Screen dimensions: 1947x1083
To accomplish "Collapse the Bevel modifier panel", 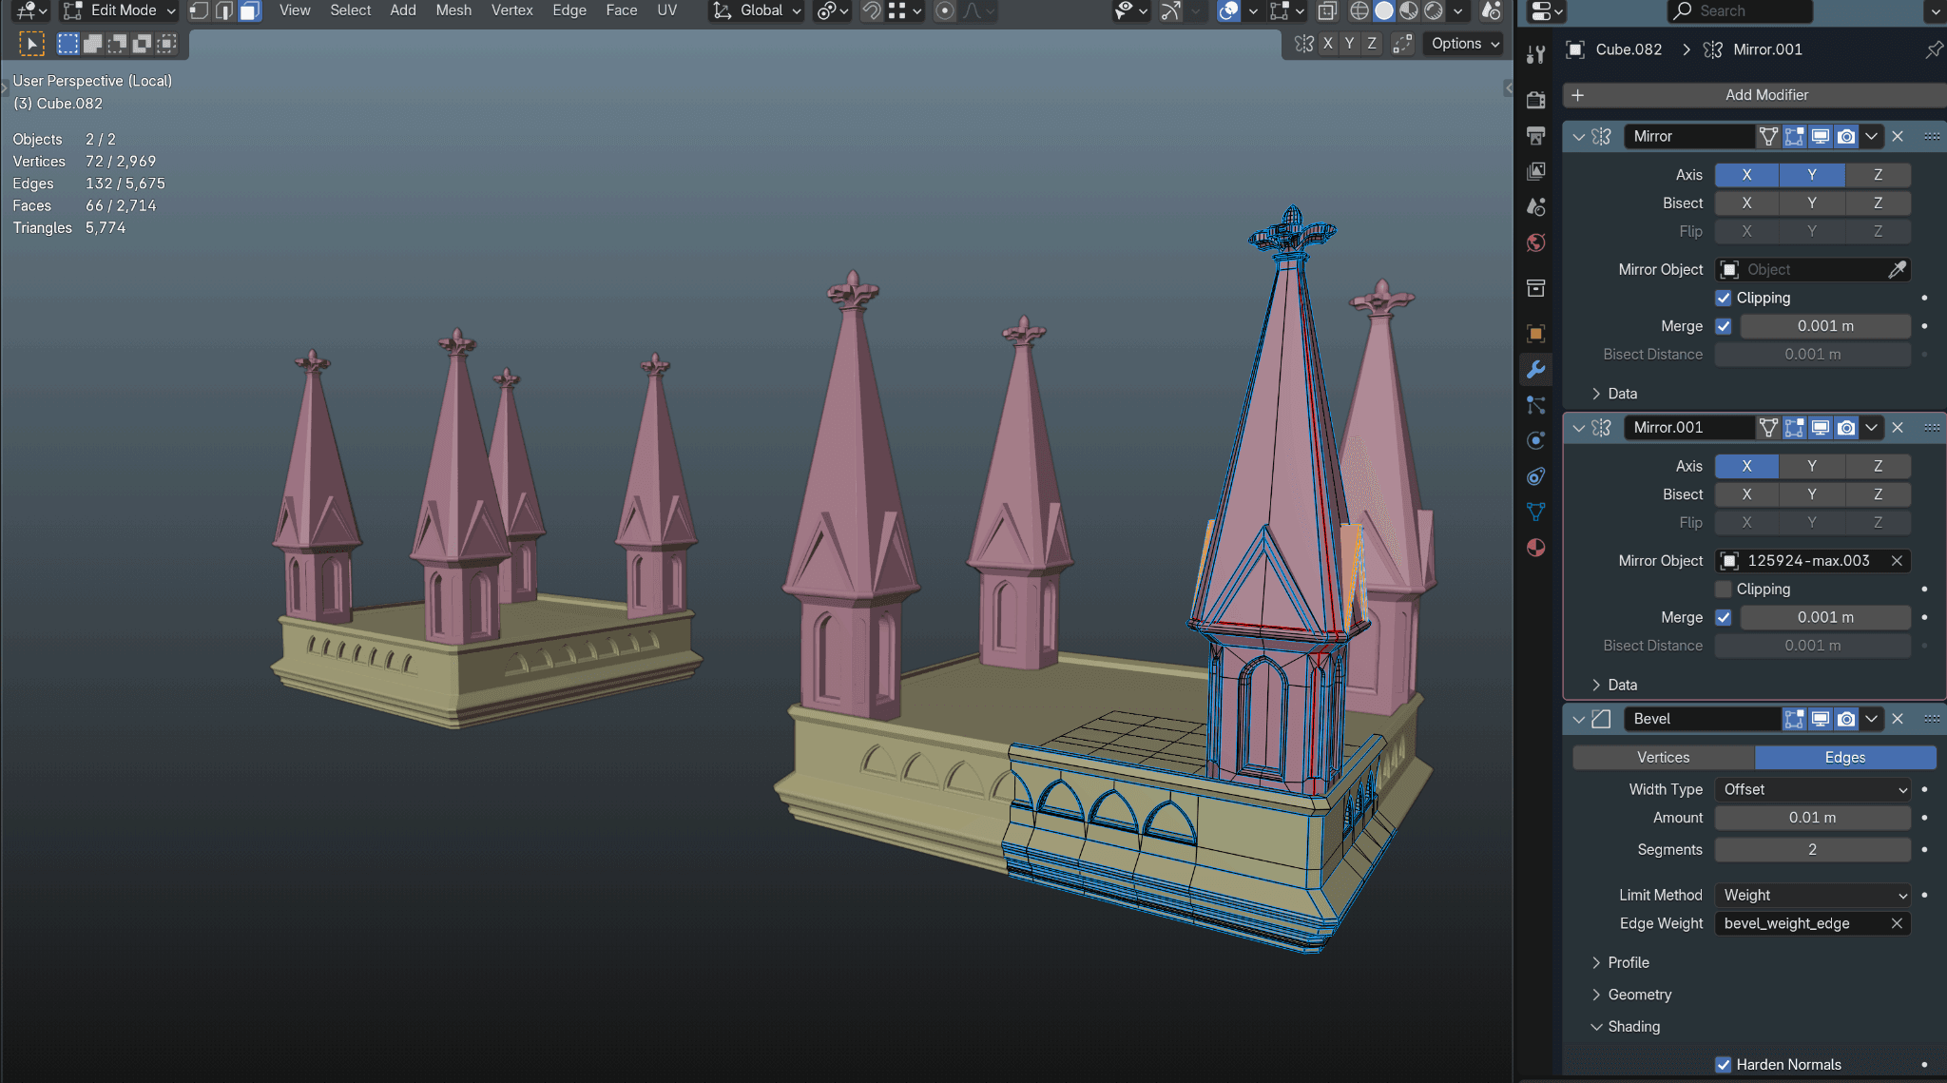I will tap(1578, 719).
